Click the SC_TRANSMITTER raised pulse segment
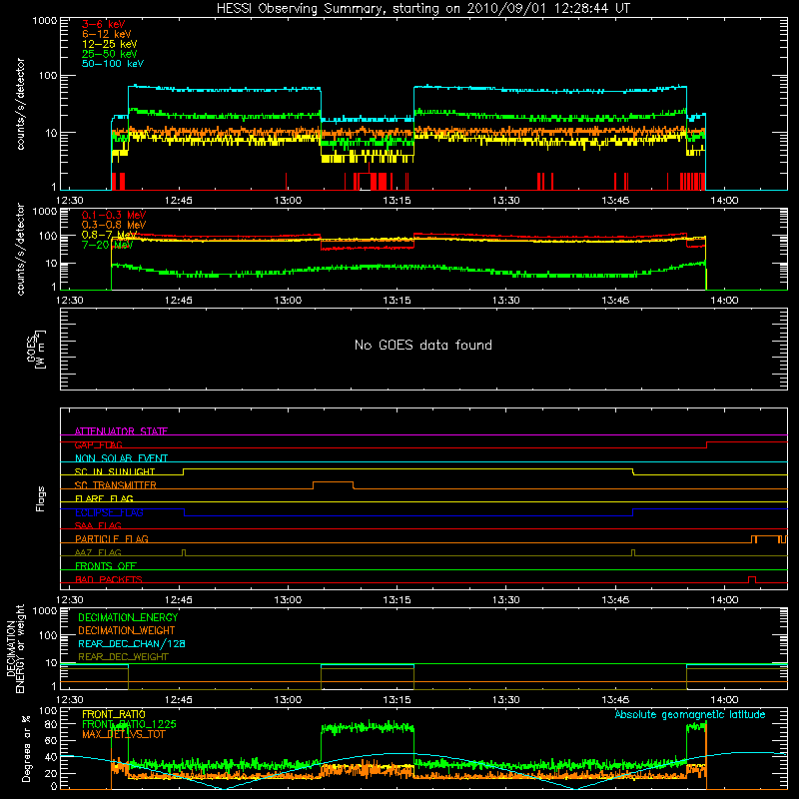The height and width of the screenshot is (799, 799). click(x=334, y=481)
